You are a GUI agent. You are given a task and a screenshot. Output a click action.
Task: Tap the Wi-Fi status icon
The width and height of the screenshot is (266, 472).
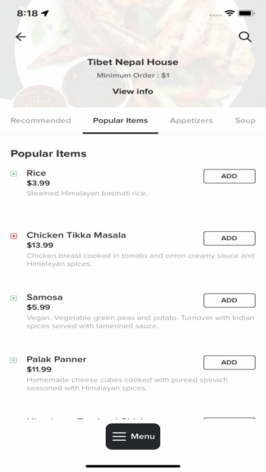(229, 13)
